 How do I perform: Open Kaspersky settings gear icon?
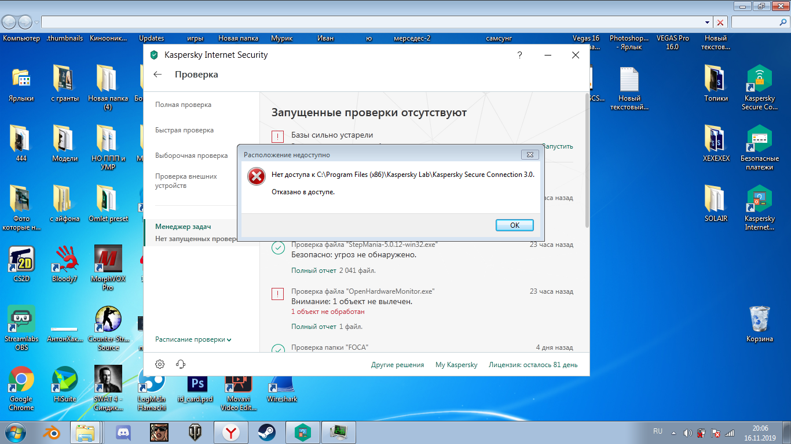[160, 364]
